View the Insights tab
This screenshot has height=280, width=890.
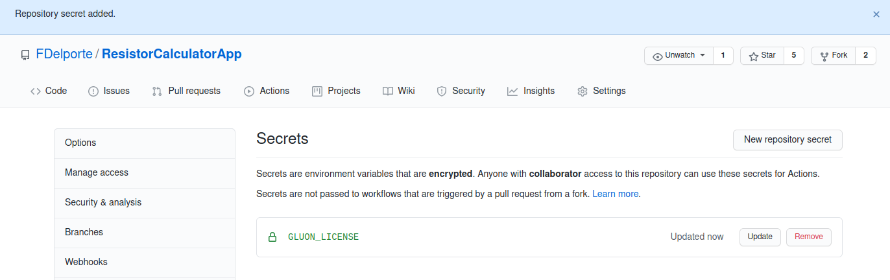[x=531, y=91]
